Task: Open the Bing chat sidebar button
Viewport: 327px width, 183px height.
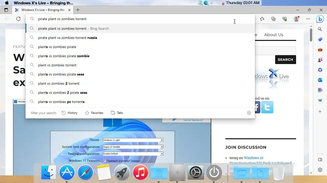Action: pyautogui.click(x=320, y=19)
